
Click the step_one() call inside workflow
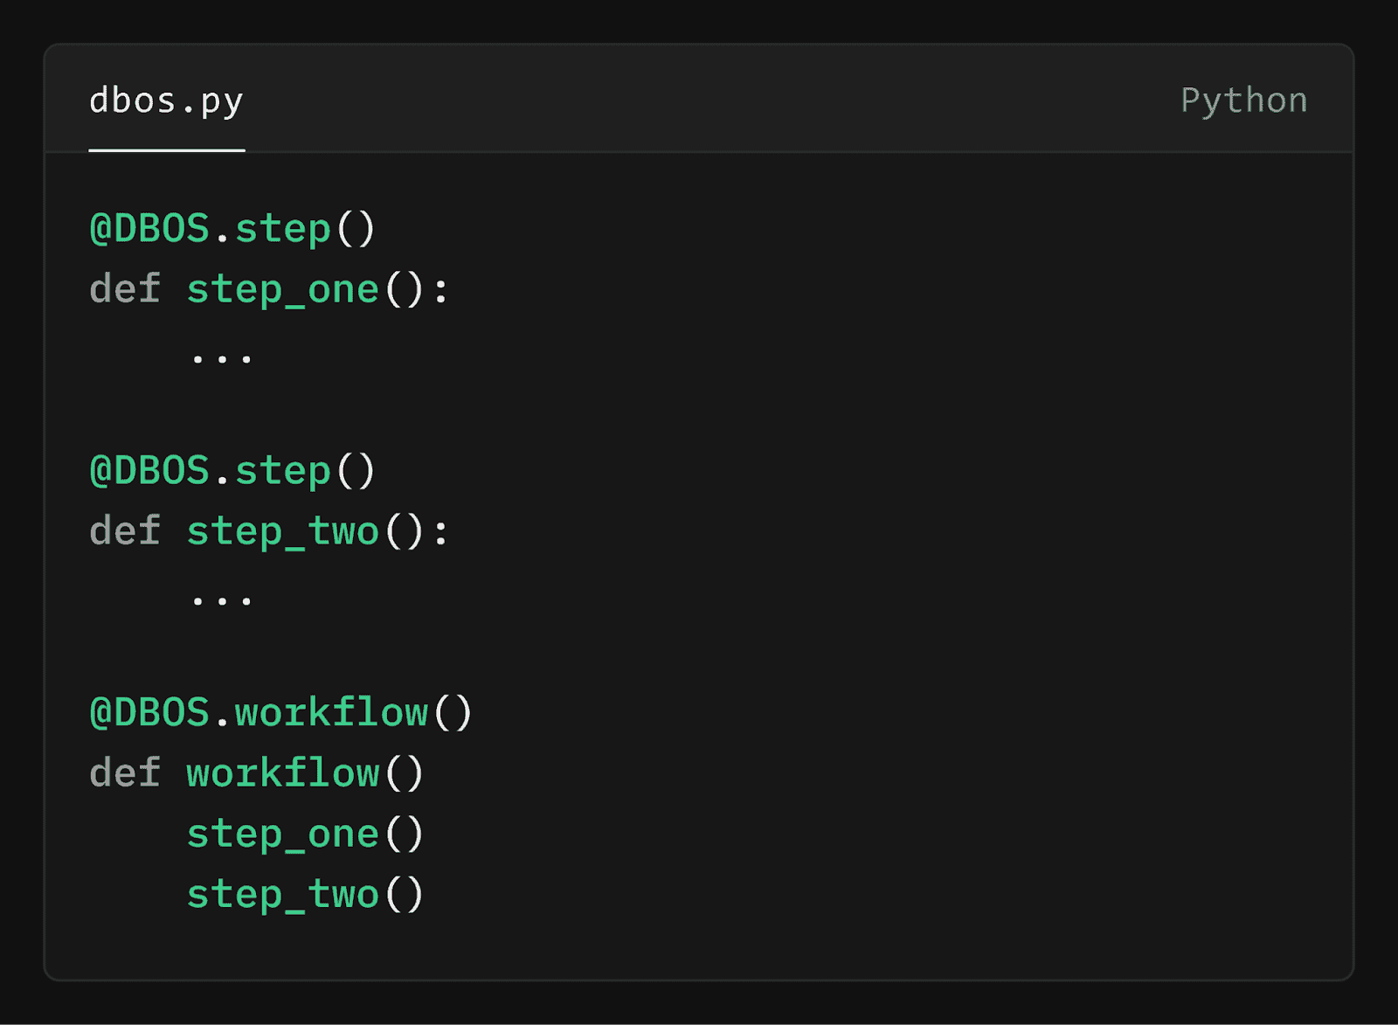(x=305, y=834)
